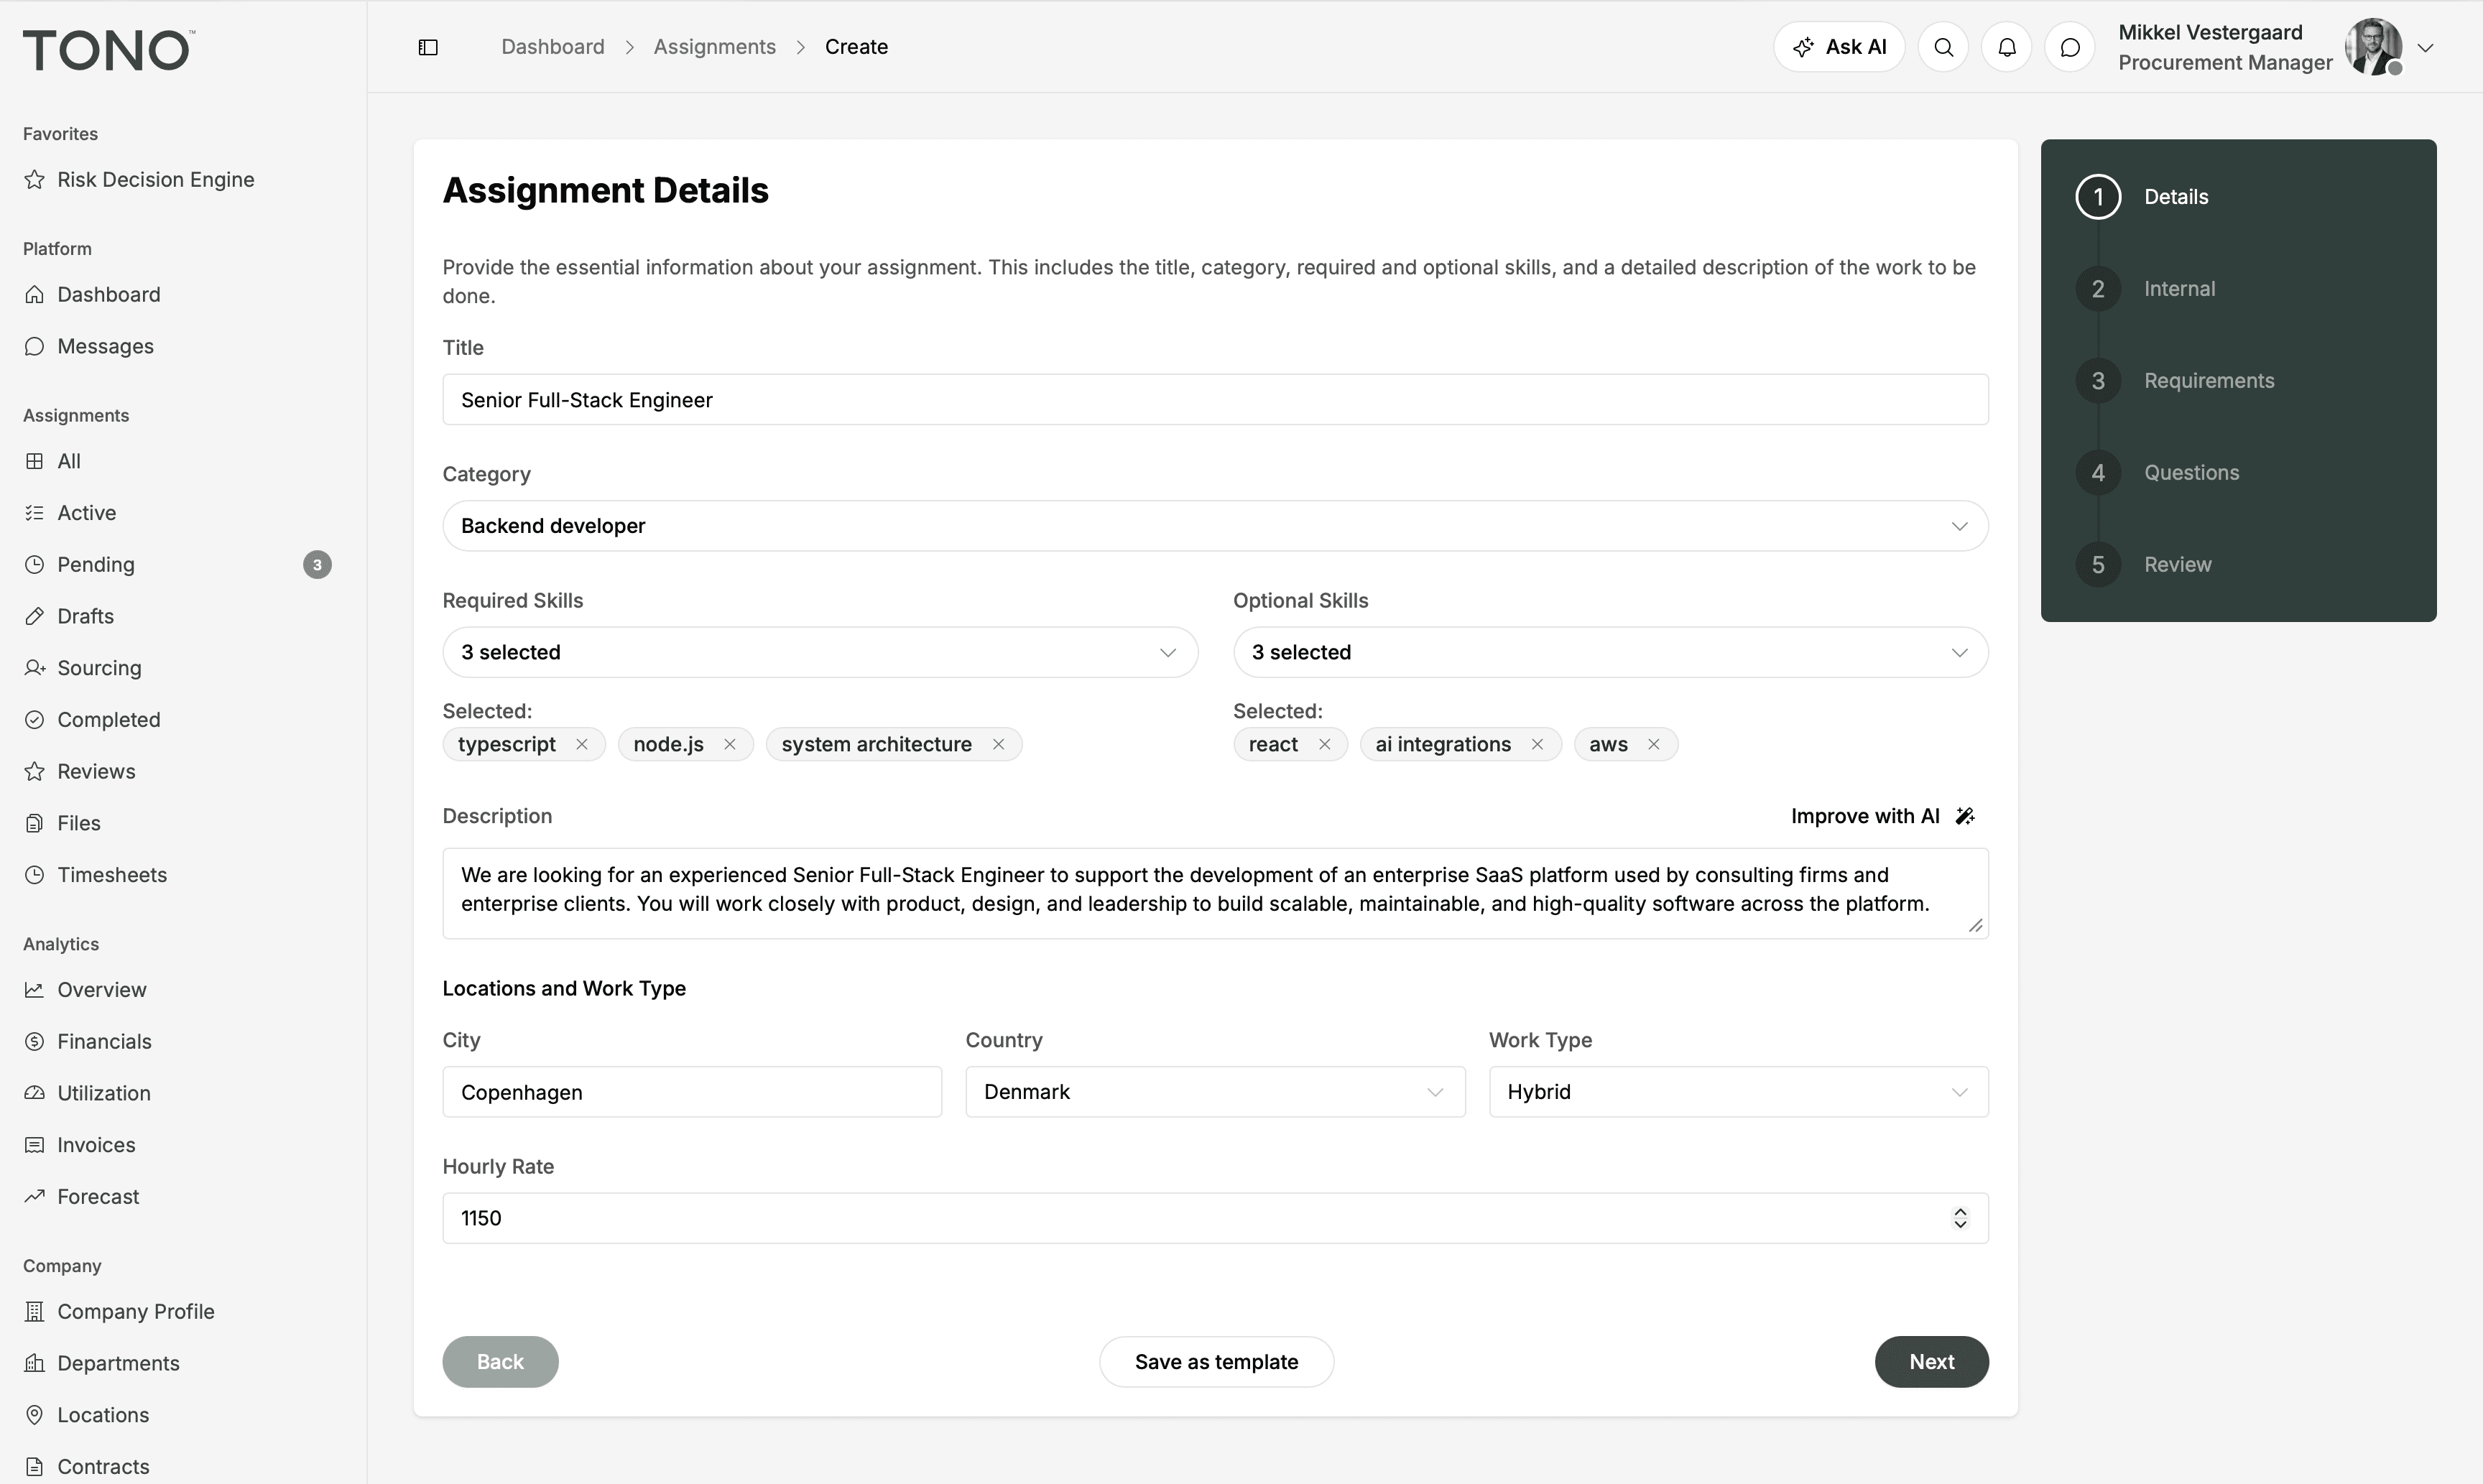Image resolution: width=2483 pixels, height=1484 pixels.
Task: Click the Improve with AI wand icon
Action: (1965, 816)
